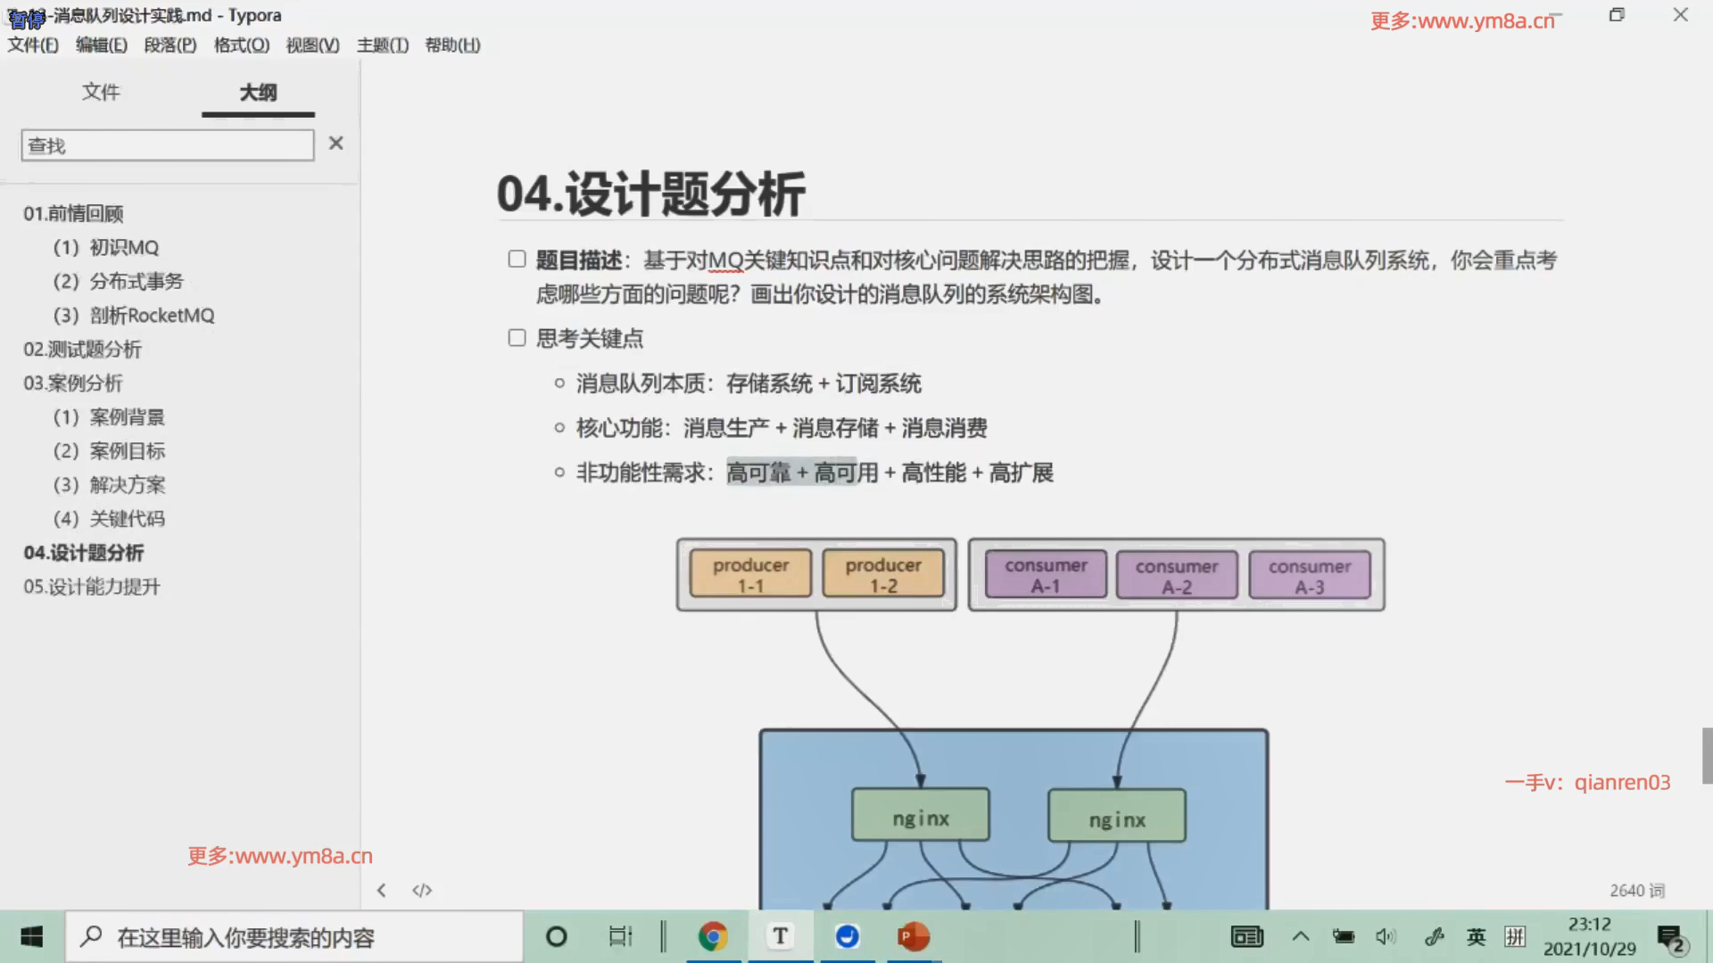The width and height of the screenshot is (1713, 963).
Task: Toggle source code mode icon
Action: [x=422, y=890]
